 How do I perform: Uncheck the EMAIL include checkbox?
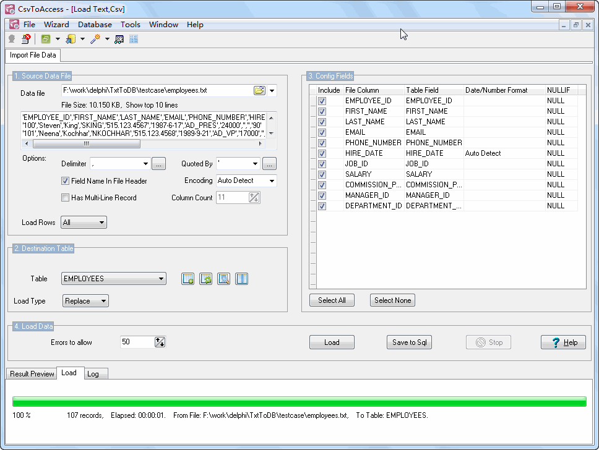pos(322,132)
